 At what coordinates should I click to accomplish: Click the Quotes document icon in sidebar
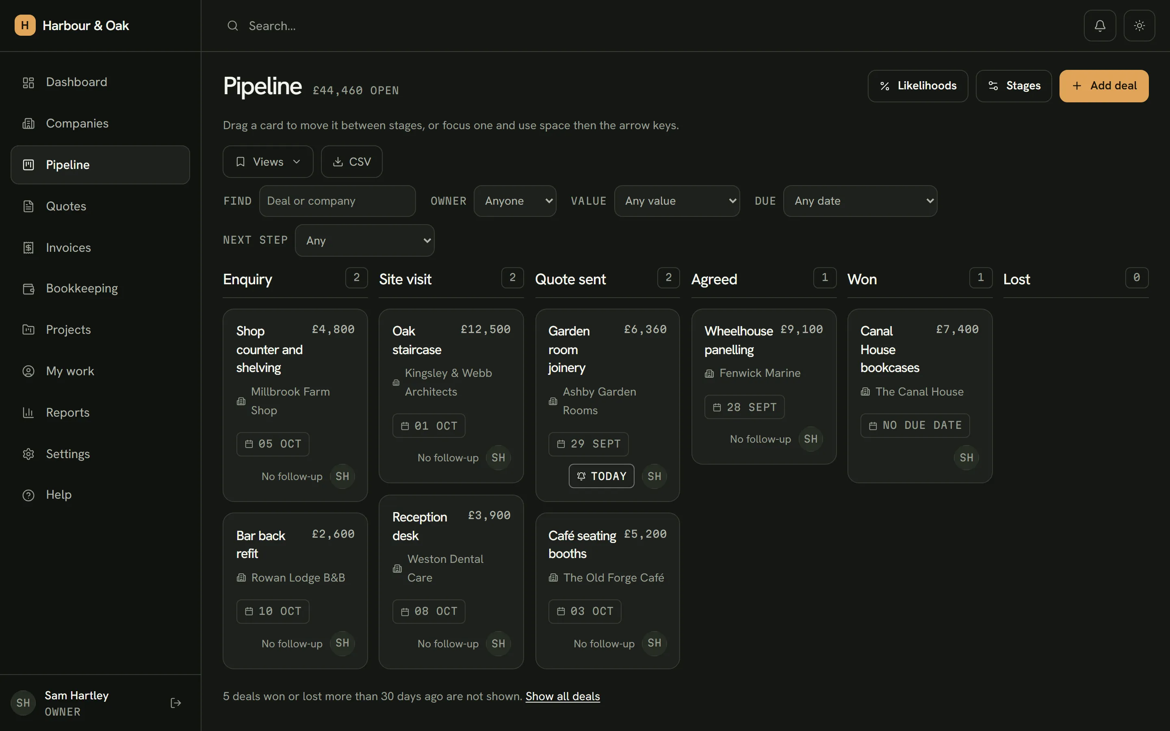coord(28,206)
